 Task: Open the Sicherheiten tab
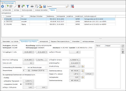(76, 41)
